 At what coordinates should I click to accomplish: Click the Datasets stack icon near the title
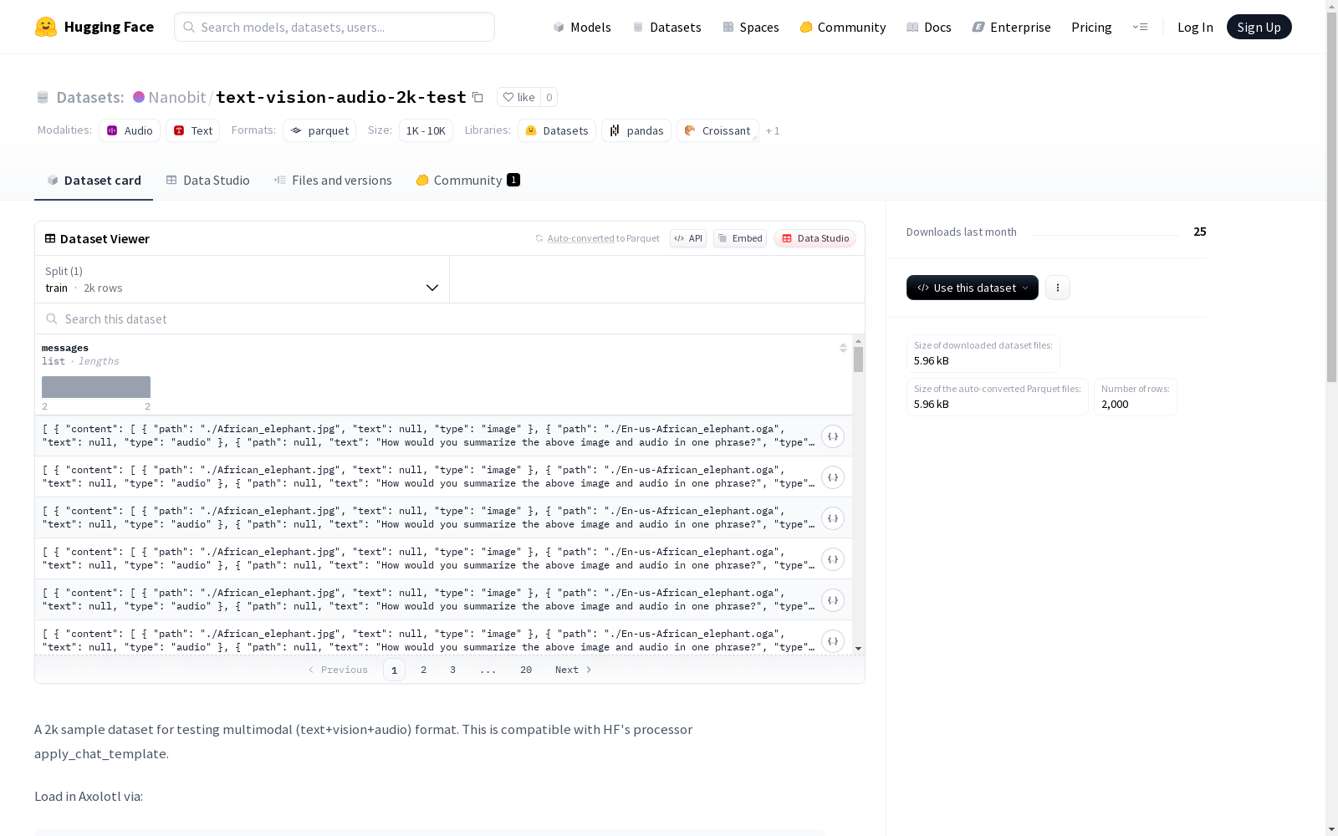[x=43, y=97]
